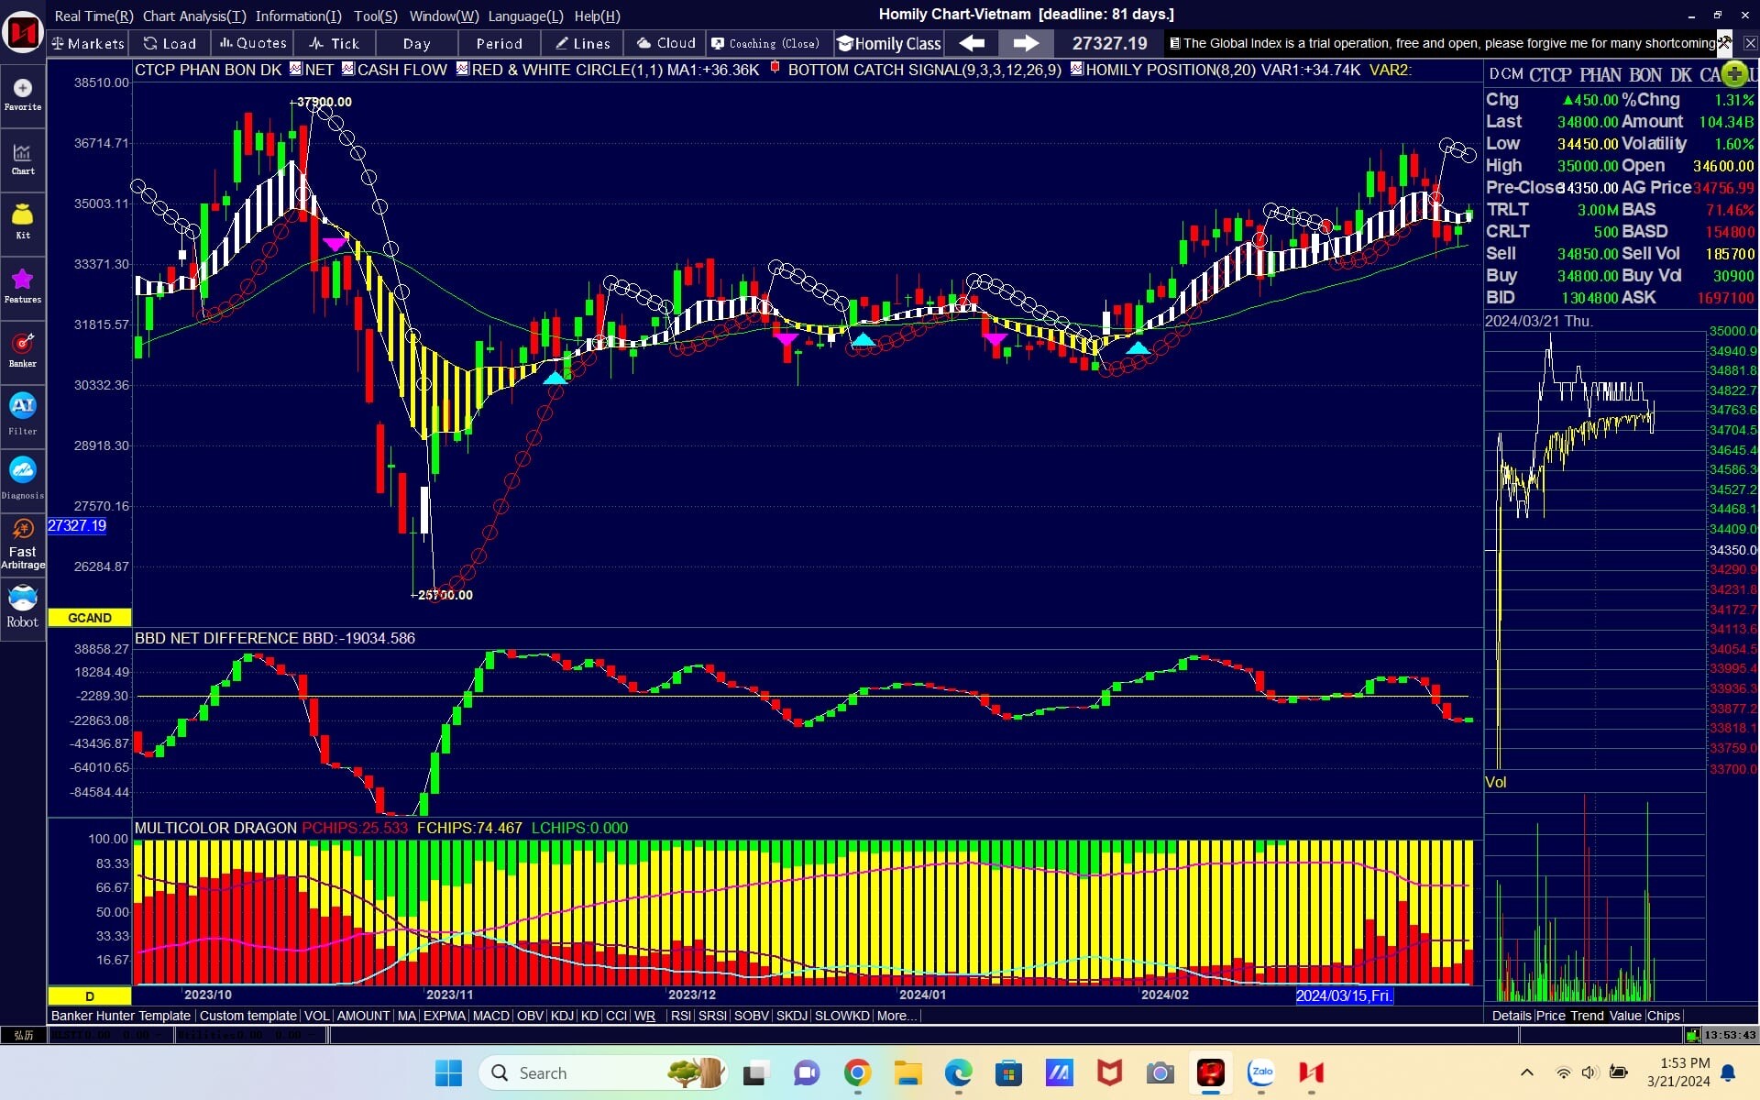Switch to Tick chart view
This screenshot has width=1760, height=1100.
(x=335, y=43)
